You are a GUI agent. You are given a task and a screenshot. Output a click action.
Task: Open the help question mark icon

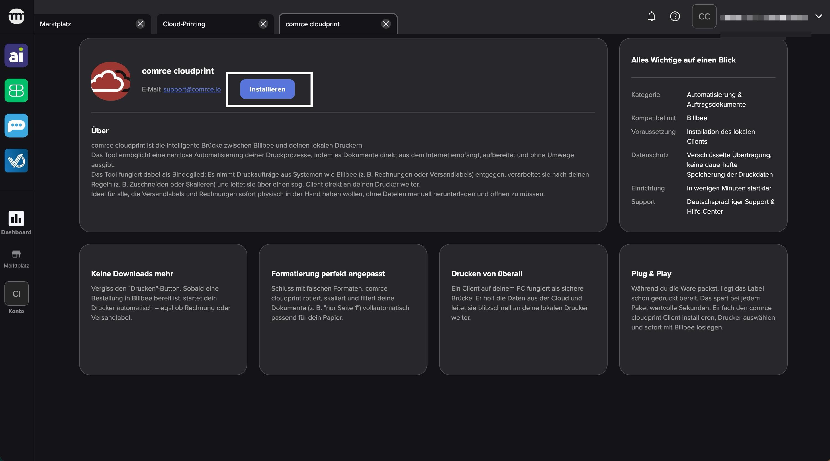[675, 16]
